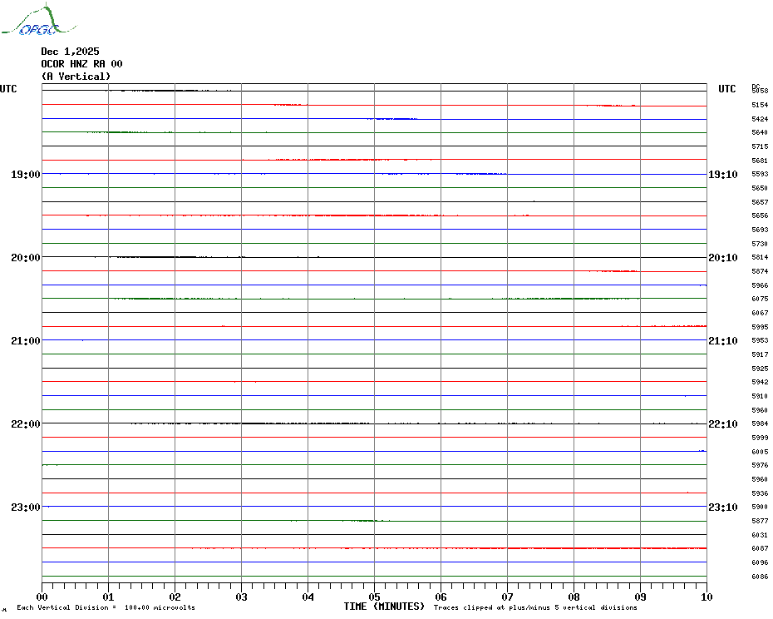
Task: Click the 22:00 time label on left
Action: tap(25, 424)
